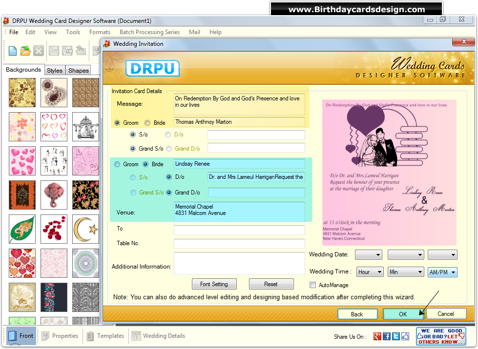Click the Cancel button
478x349 pixels.
tap(446, 314)
